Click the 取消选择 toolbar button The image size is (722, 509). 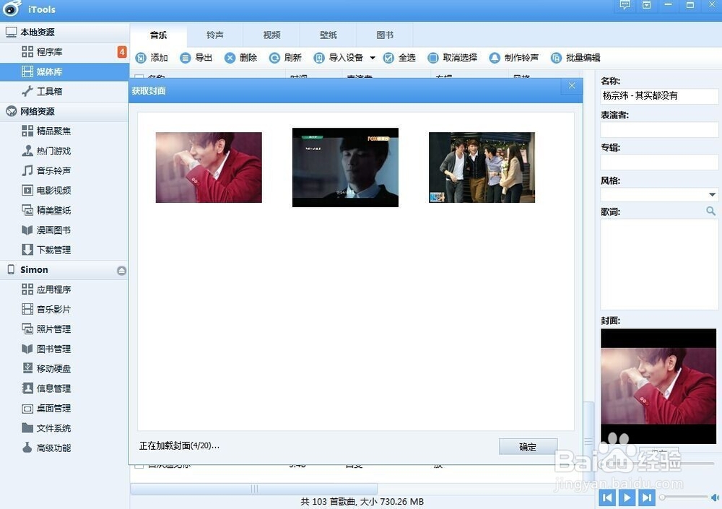pyautogui.click(x=453, y=58)
